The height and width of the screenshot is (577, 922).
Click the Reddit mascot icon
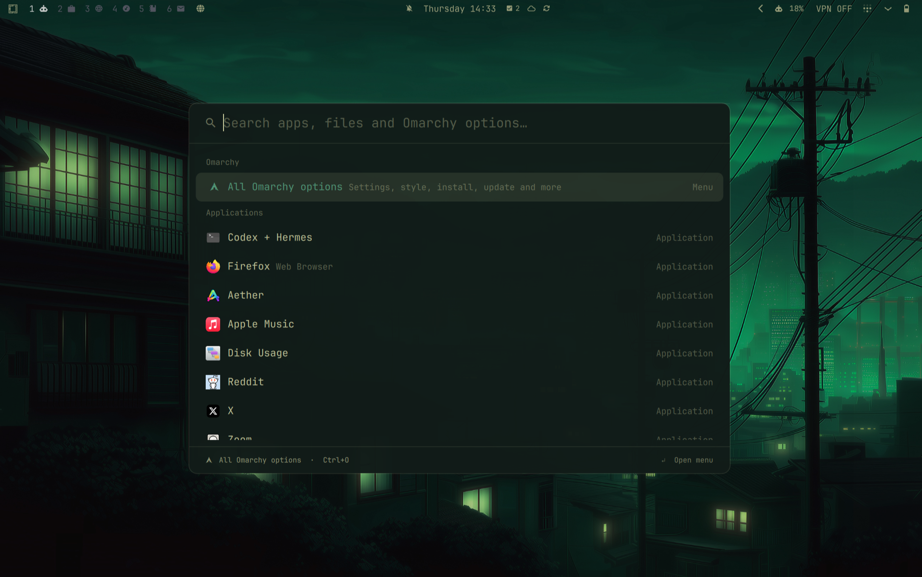pyautogui.click(x=213, y=382)
